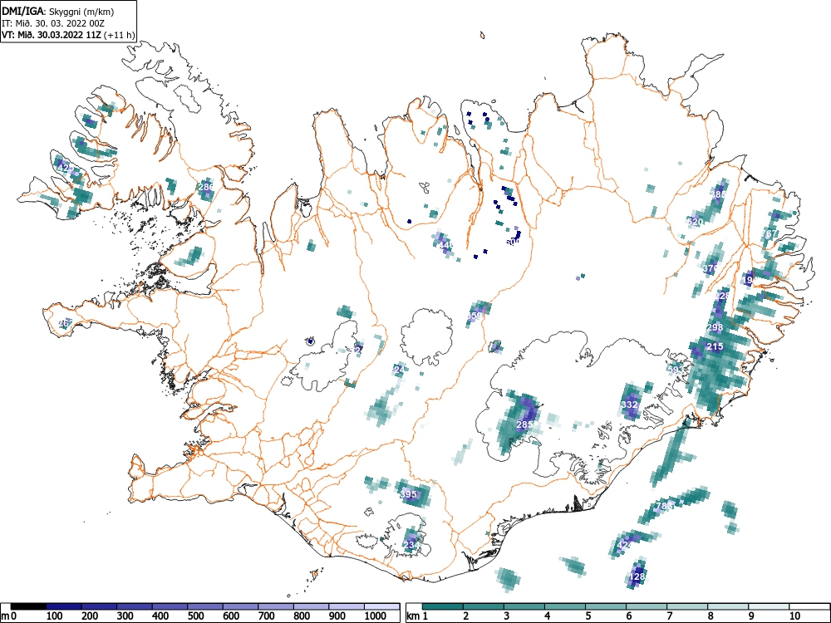This screenshot has width=831, height=623.
Task: Click the "700" label in the metre legend
Action: 267,616
